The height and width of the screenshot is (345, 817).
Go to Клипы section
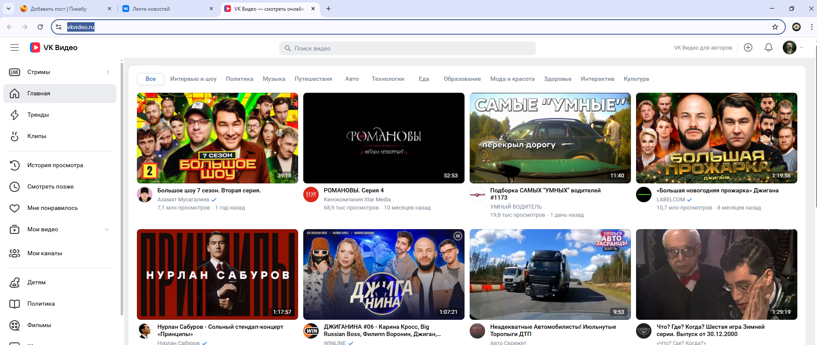coord(37,136)
